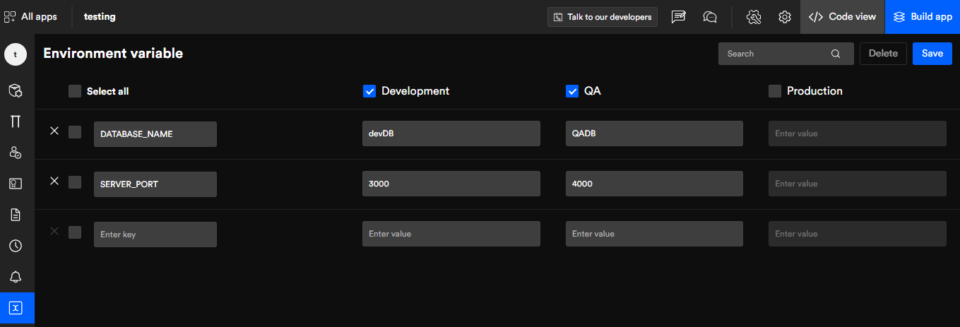Edit the QADB QA value field
The height and width of the screenshot is (327, 960).
pyautogui.click(x=654, y=133)
